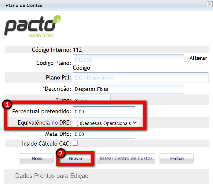
Task: Enable the Alterar Código checkbox
Action: pyautogui.click(x=186, y=59)
